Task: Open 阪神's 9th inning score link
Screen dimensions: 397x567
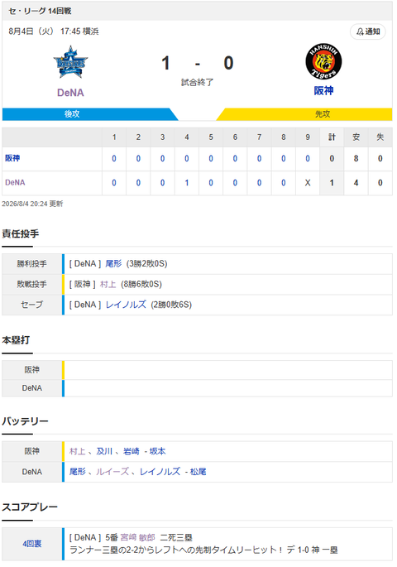Action: [308, 158]
